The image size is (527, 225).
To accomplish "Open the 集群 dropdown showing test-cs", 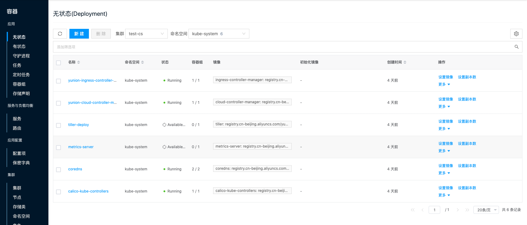I will tap(146, 34).
